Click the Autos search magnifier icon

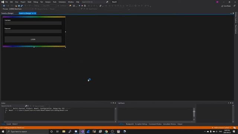click(x=26, y=106)
